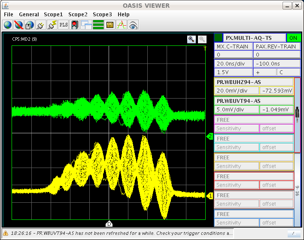Click the red-bordered FREE channel slot
The image size is (304, 240).
tap(254, 177)
